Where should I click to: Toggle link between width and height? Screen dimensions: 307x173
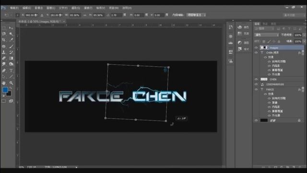click(85, 15)
